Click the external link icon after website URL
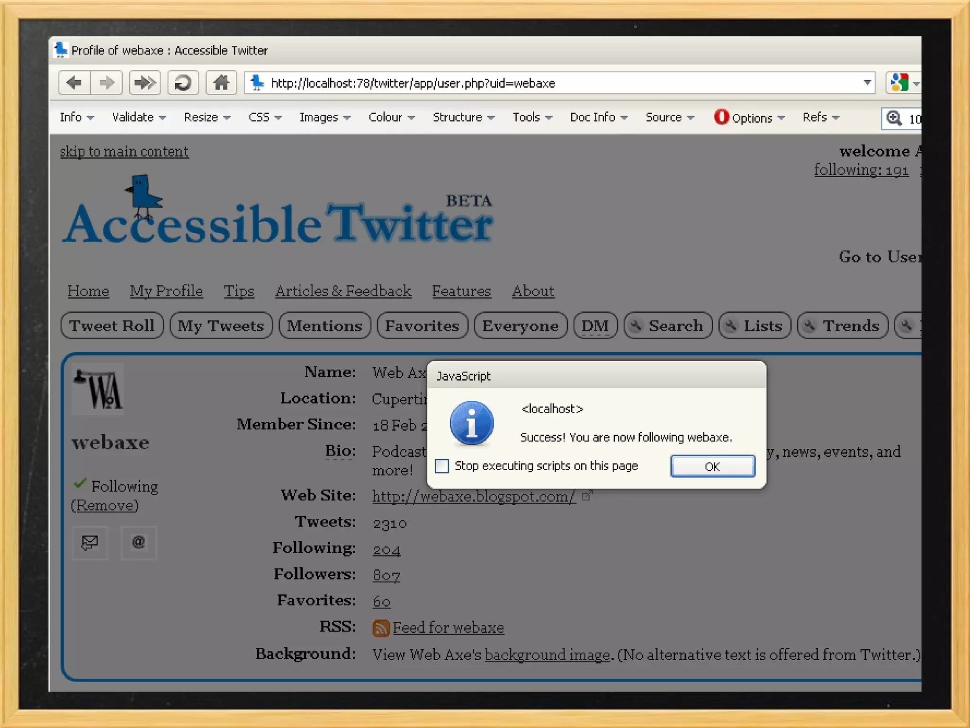 587,496
